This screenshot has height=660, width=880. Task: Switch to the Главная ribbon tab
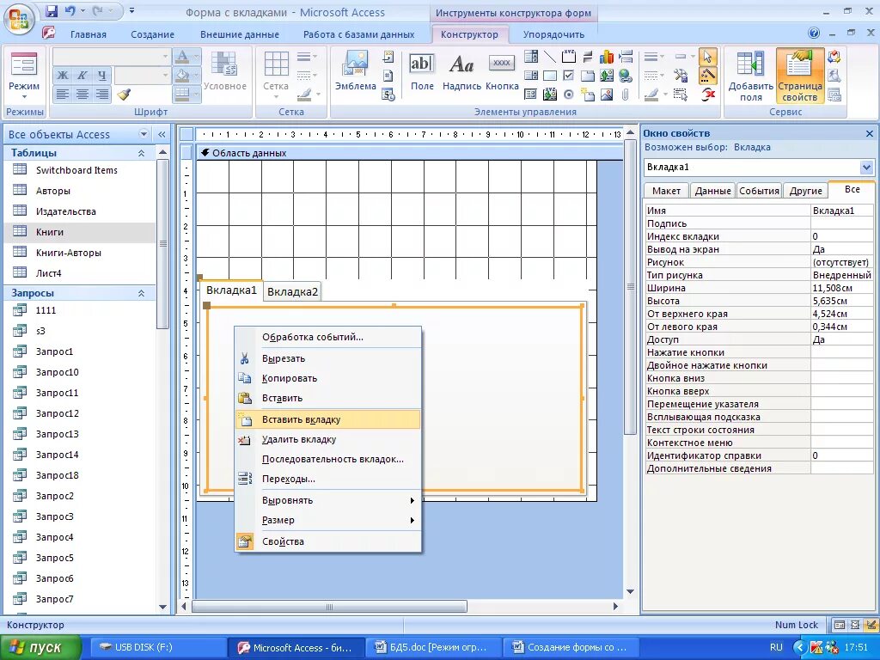point(89,34)
